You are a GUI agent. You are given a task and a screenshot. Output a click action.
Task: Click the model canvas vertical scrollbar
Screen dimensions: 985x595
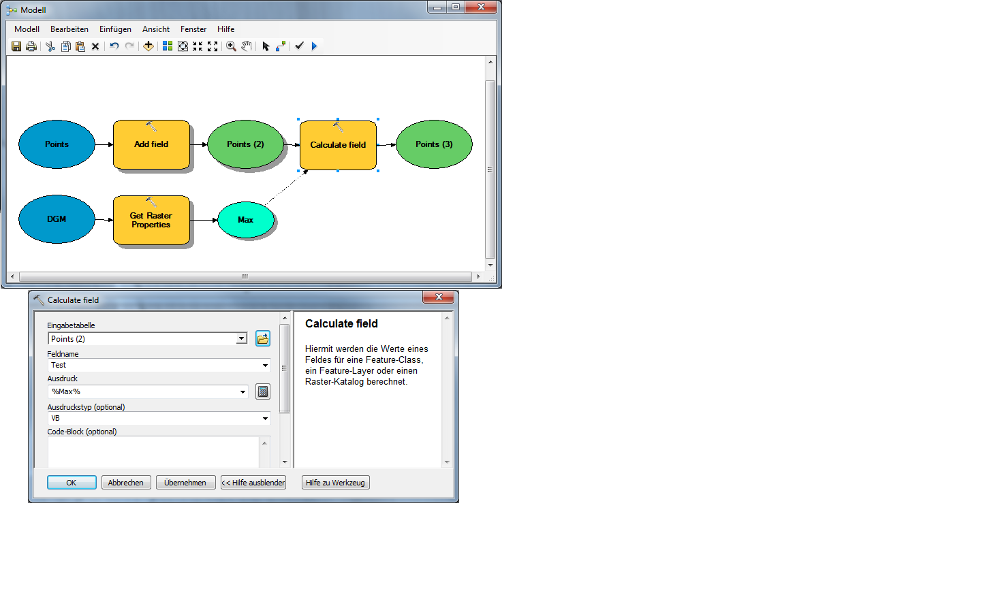[490, 170]
